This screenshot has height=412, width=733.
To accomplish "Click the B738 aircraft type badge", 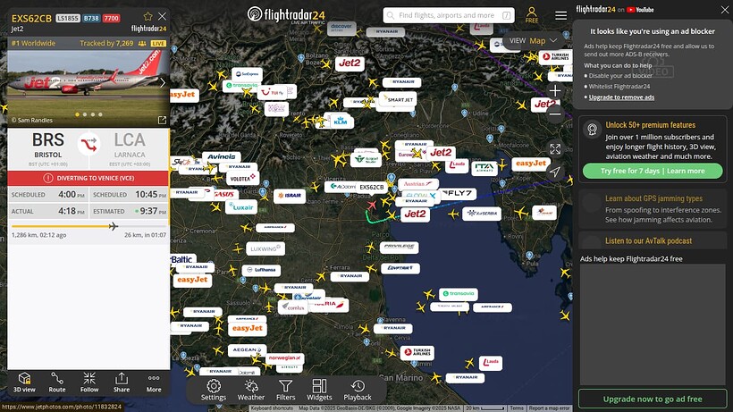I will tap(91, 18).
